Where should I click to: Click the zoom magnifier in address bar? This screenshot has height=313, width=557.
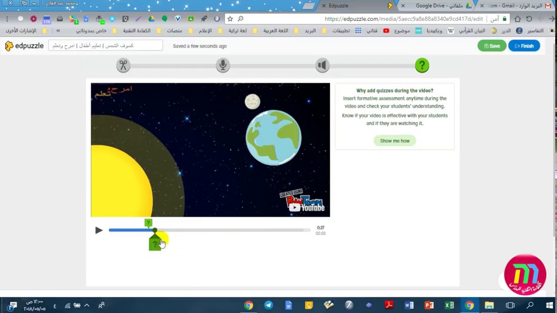click(x=240, y=19)
